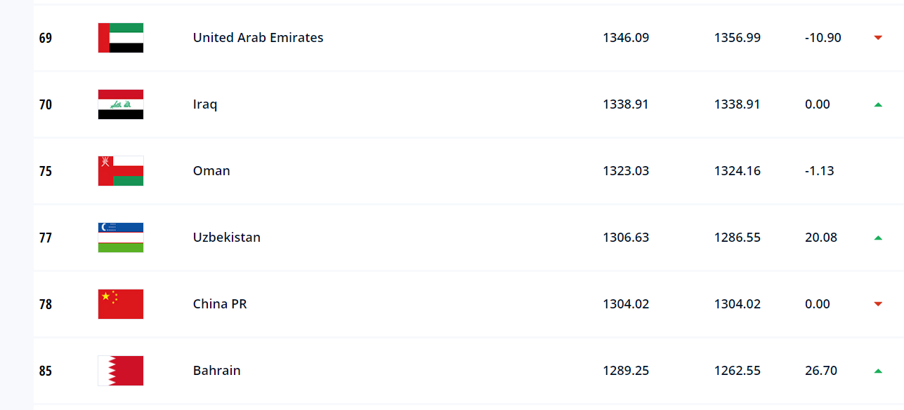Select the Oman team name
Viewport: 904px width, 410px height.
(211, 171)
